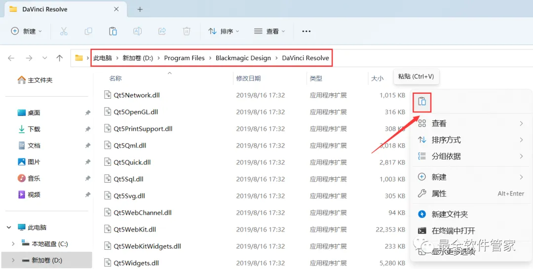Open 文档 in the sidebar
The image size is (533, 269).
pos(29,145)
